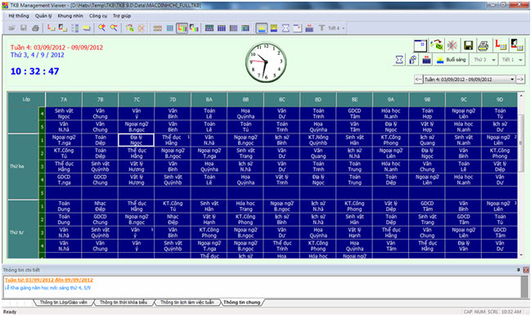Click the zoom-in magnifier toolbar icon
531x315 pixels.
(x=101, y=28)
